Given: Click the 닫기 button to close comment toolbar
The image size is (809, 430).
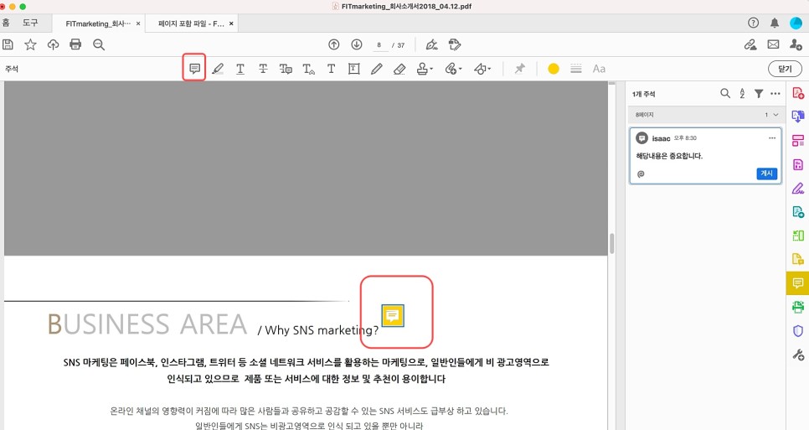Looking at the screenshot, I should [x=785, y=69].
